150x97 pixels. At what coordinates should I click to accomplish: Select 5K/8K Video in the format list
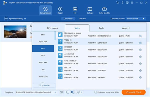tap(43, 76)
